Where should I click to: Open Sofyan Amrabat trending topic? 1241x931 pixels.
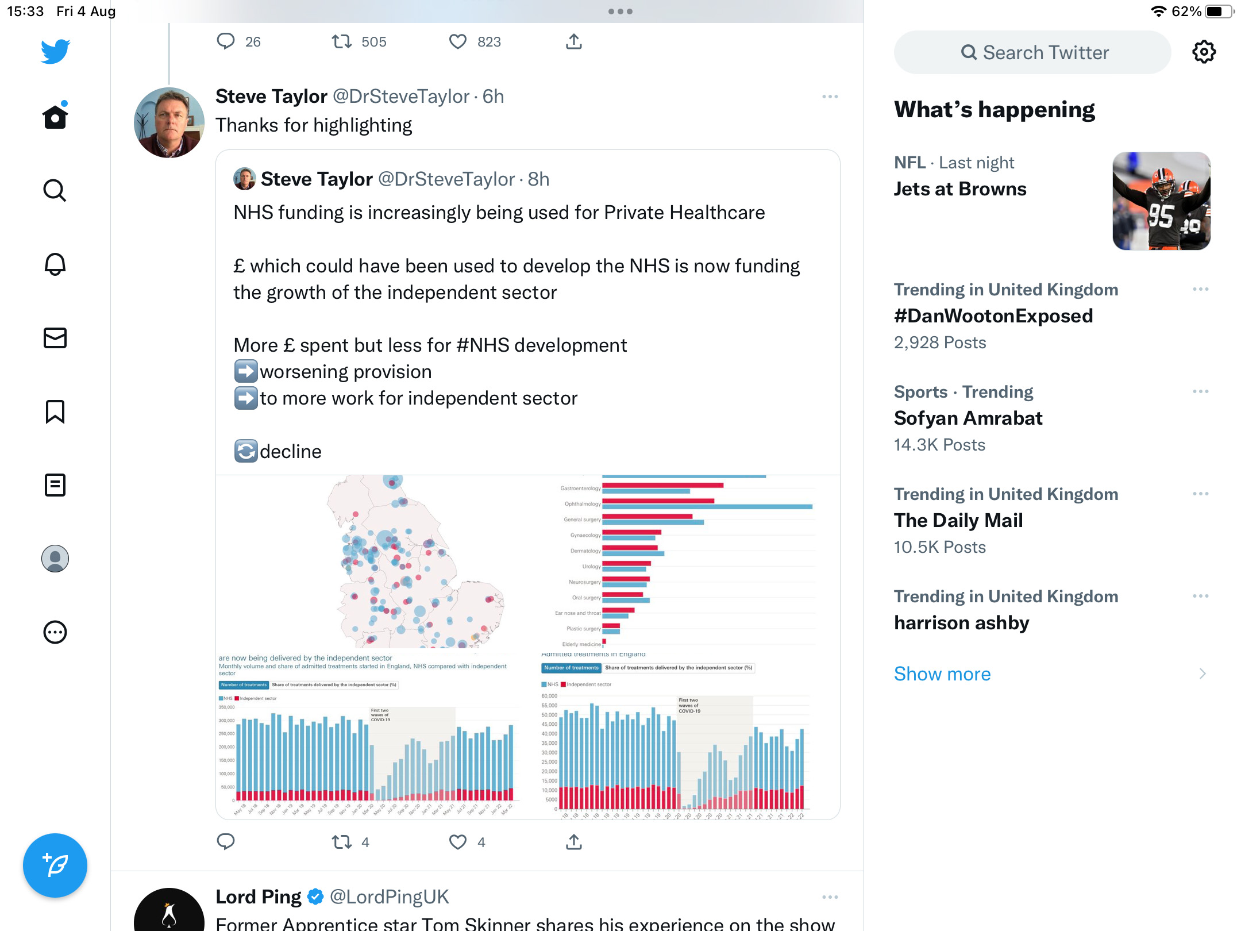(968, 418)
